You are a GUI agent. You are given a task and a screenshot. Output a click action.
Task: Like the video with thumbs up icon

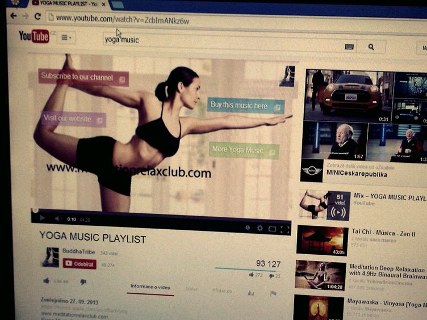47,280
